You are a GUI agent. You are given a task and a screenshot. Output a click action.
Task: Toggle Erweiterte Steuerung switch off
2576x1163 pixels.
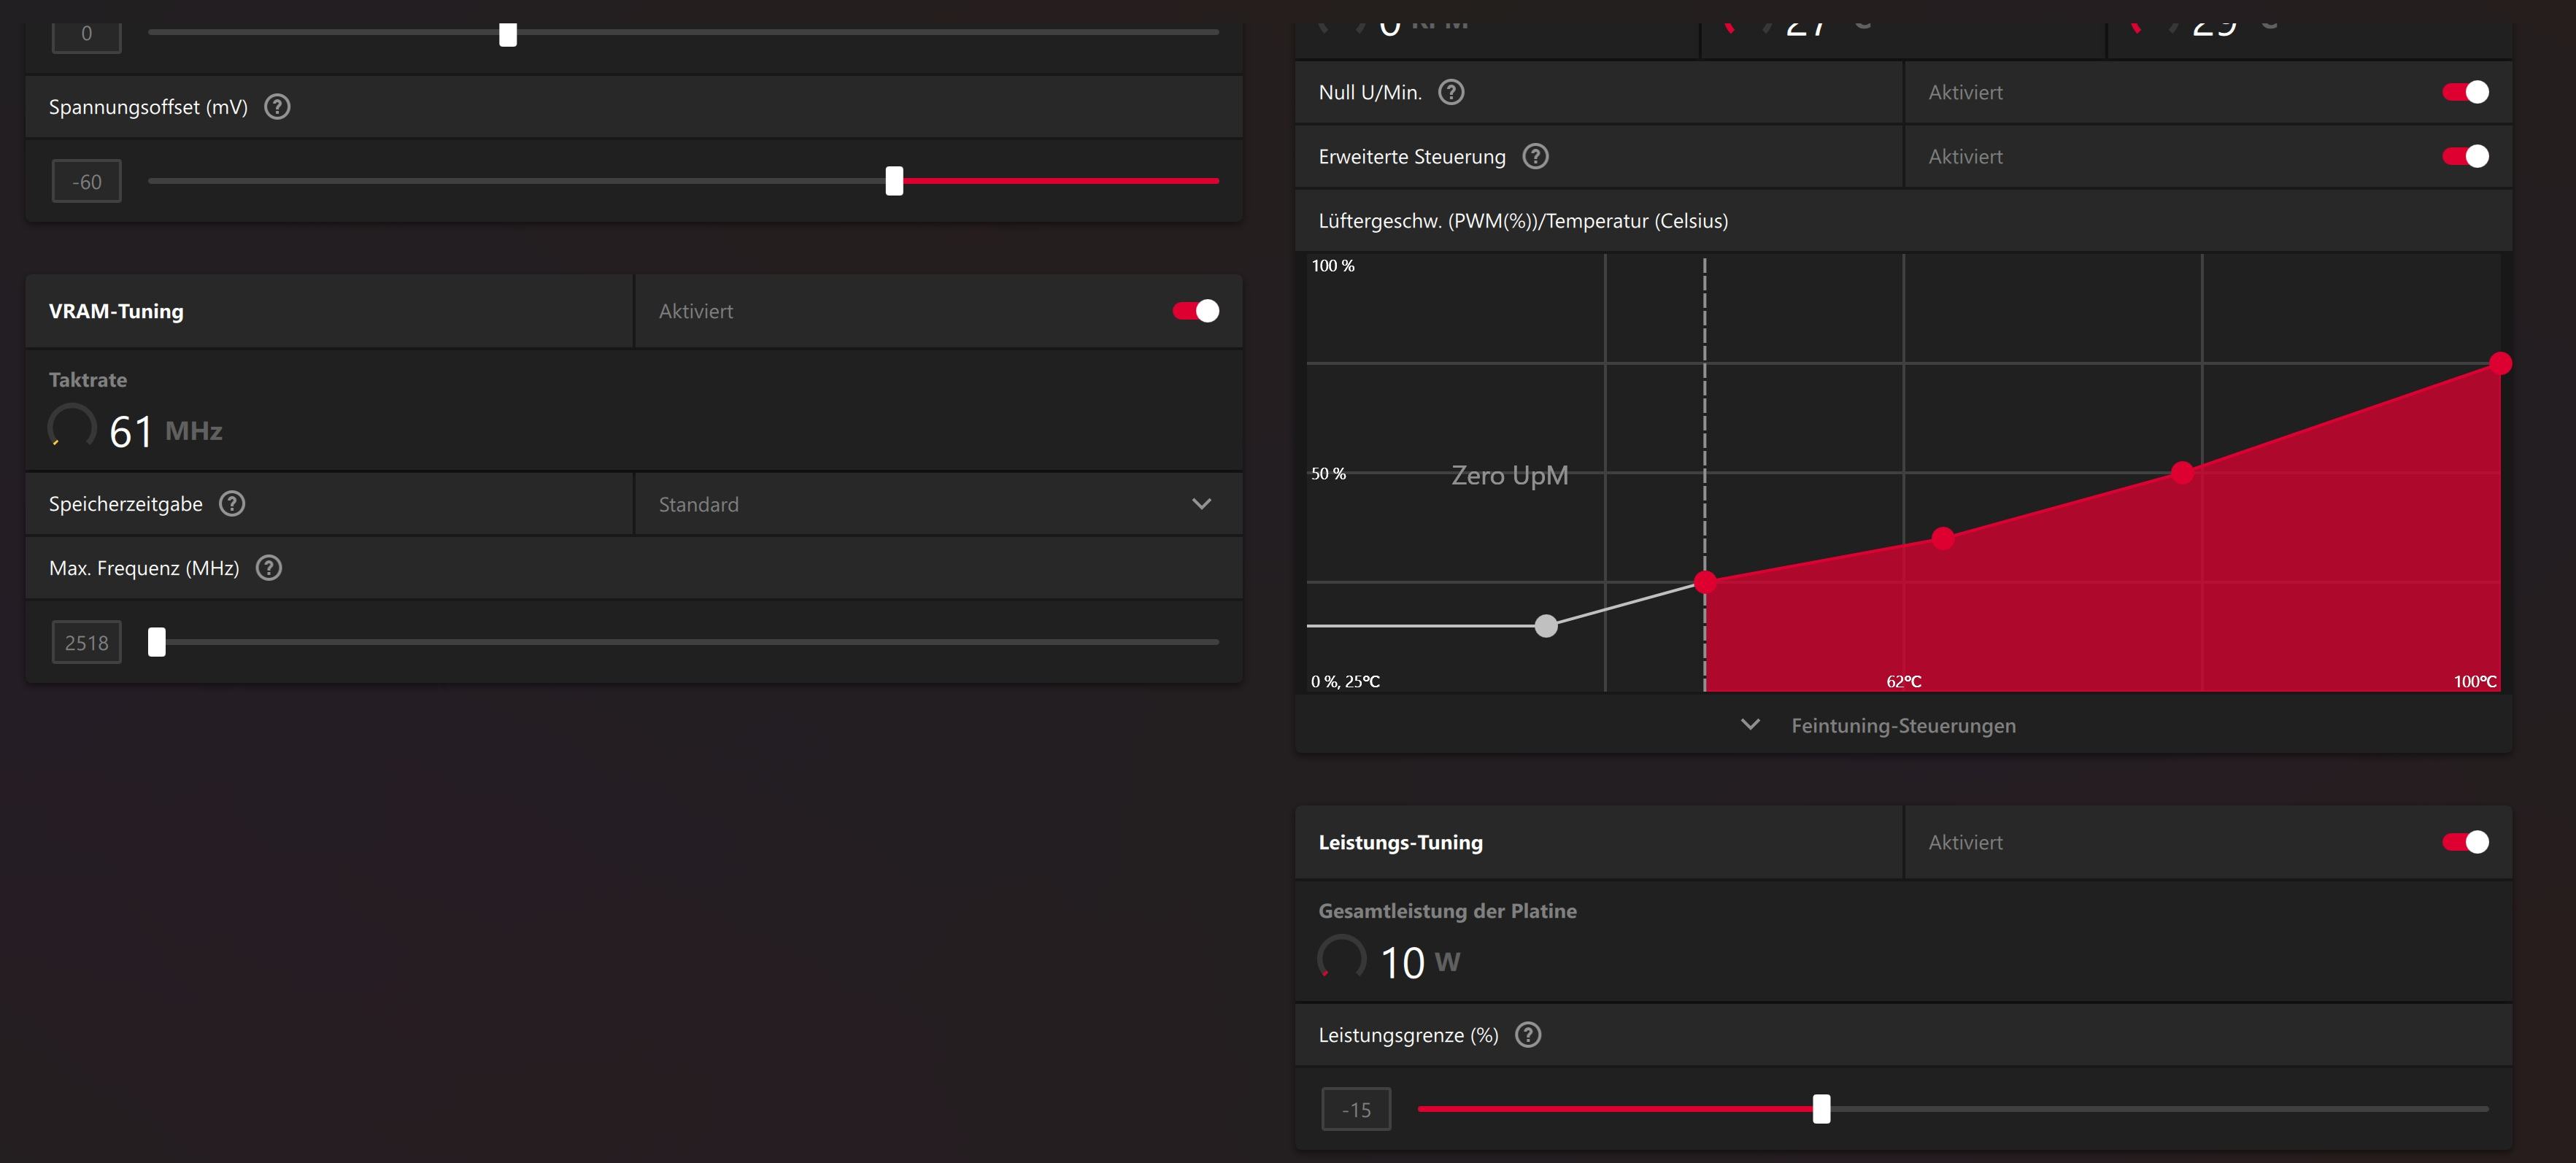click(2465, 156)
